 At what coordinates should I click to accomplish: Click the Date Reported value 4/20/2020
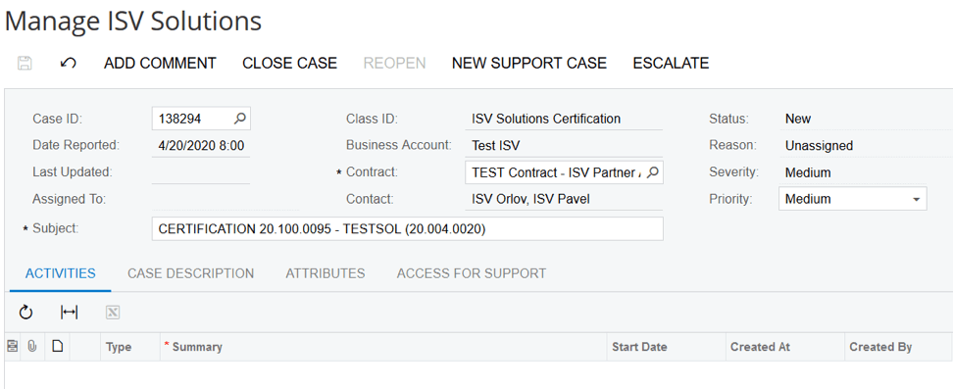point(201,146)
